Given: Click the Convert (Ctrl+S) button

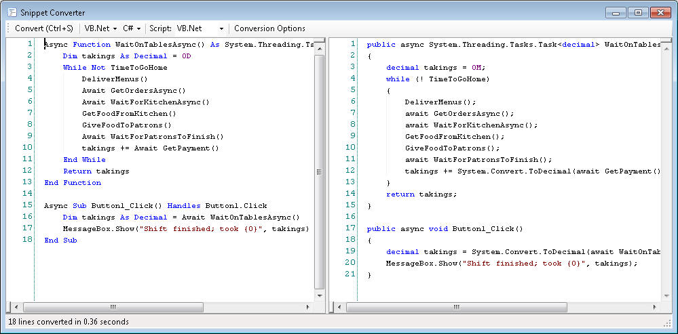Looking at the screenshot, I should coord(43,28).
